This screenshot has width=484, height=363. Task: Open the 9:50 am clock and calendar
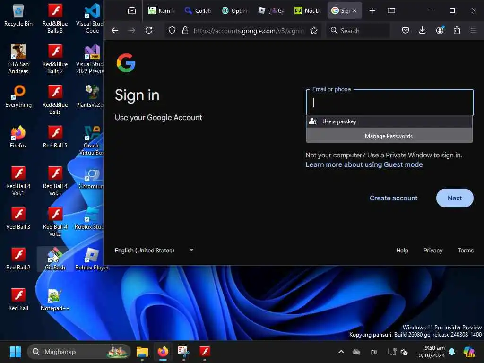(x=430, y=352)
